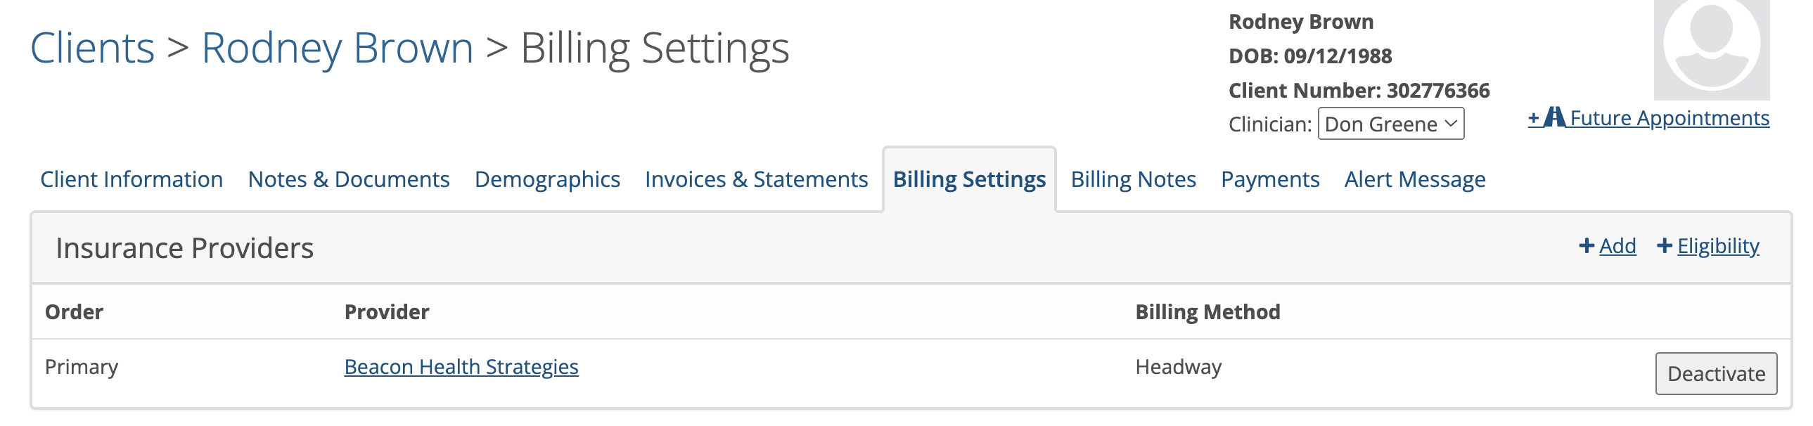Viewport: 1813px width, 426px height.
Task: Open the Notes & Documents tab
Action: (349, 179)
